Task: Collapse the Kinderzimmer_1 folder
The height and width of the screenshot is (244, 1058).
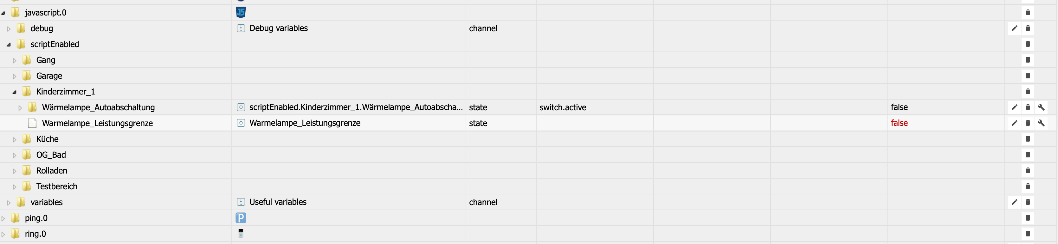Action: [14, 92]
